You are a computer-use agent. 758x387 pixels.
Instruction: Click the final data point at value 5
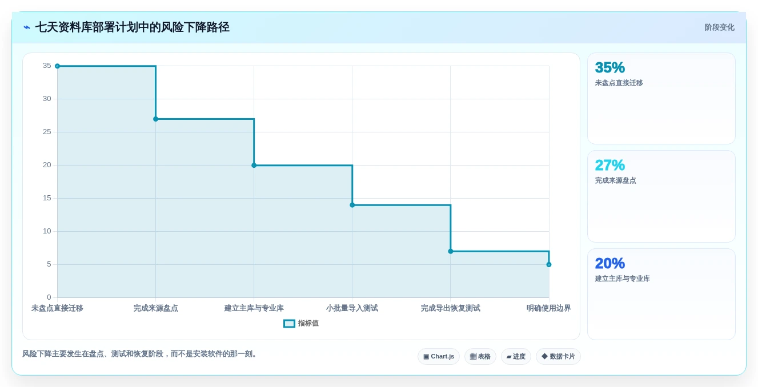point(549,264)
